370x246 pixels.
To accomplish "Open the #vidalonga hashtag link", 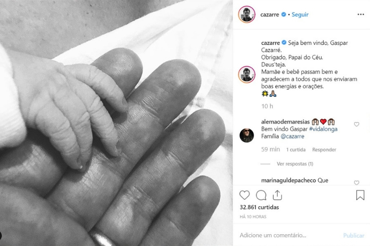I will (x=323, y=129).
